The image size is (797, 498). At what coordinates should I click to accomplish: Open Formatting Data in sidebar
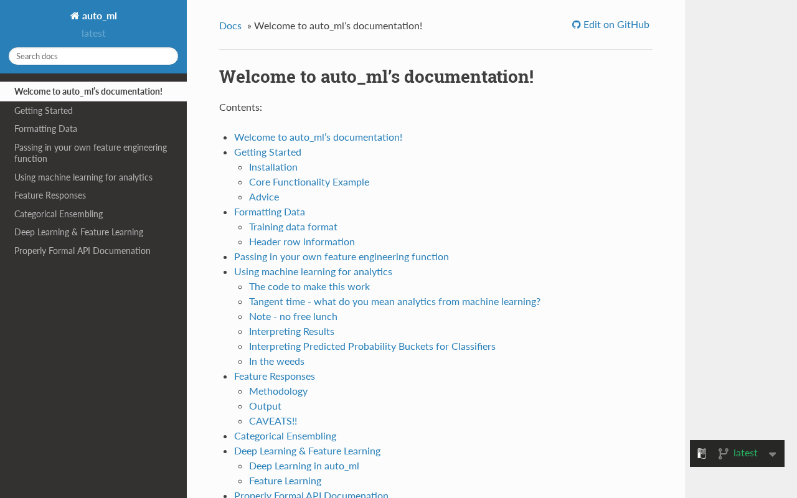(93, 129)
